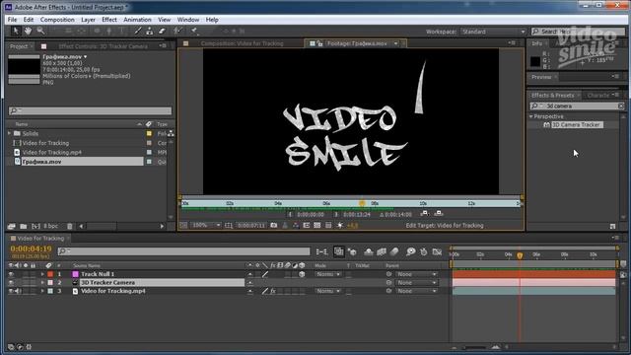
Task: Clear the 3d camera search with X button
Action: (x=621, y=106)
